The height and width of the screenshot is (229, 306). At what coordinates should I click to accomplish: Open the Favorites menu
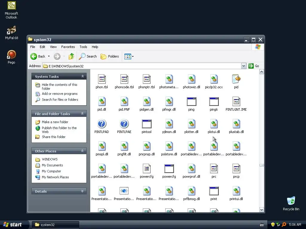[68, 47]
